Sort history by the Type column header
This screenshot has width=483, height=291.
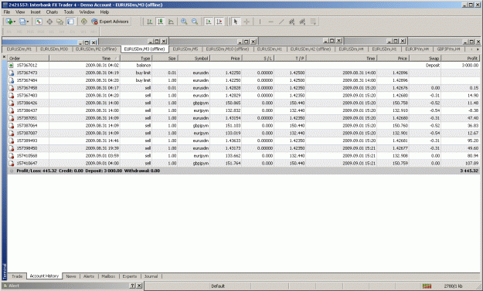click(x=136, y=58)
